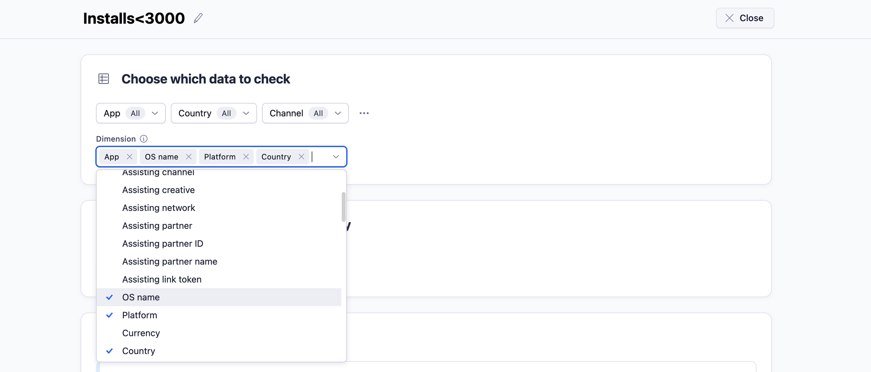This screenshot has height=372, width=871.
Task: Uncheck Country in dimension list
Action: pyautogui.click(x=138, y=351)
